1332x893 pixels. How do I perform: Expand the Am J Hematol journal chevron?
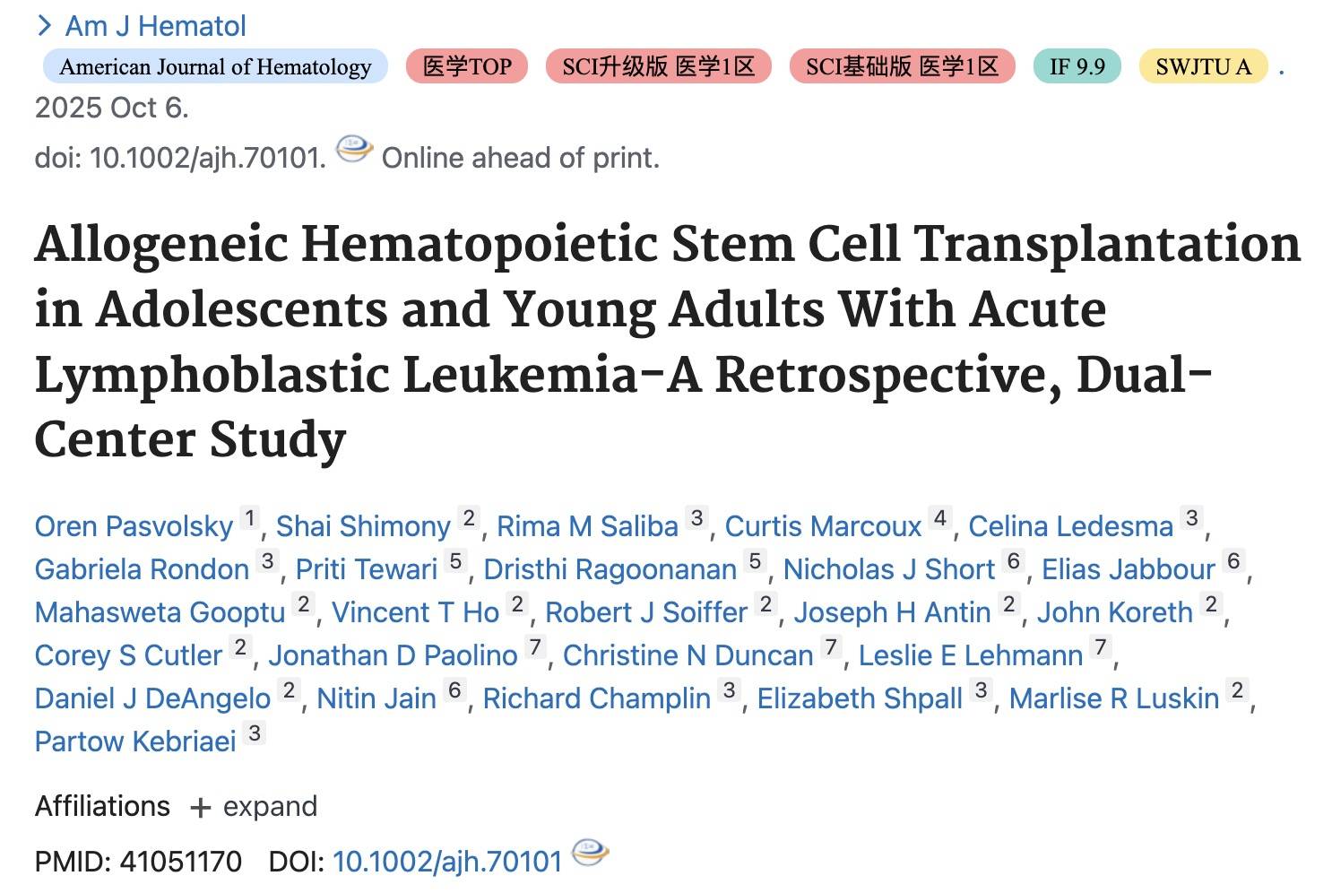[44, 26]
